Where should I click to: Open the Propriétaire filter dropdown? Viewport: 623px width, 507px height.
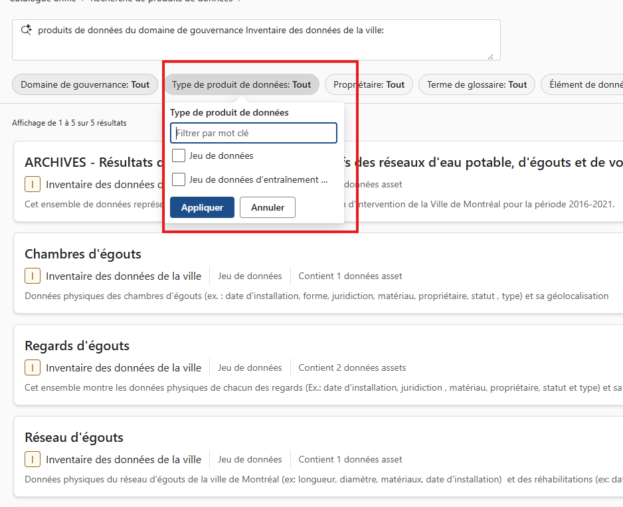coord(369,84)
